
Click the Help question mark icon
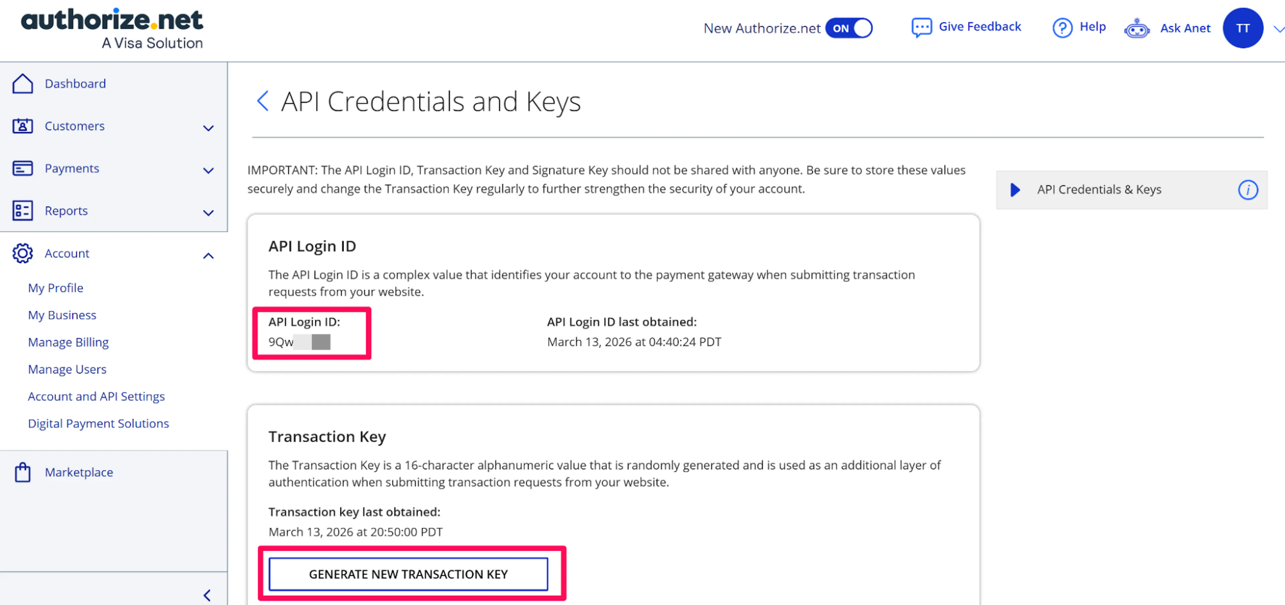tap(1062, 27)
